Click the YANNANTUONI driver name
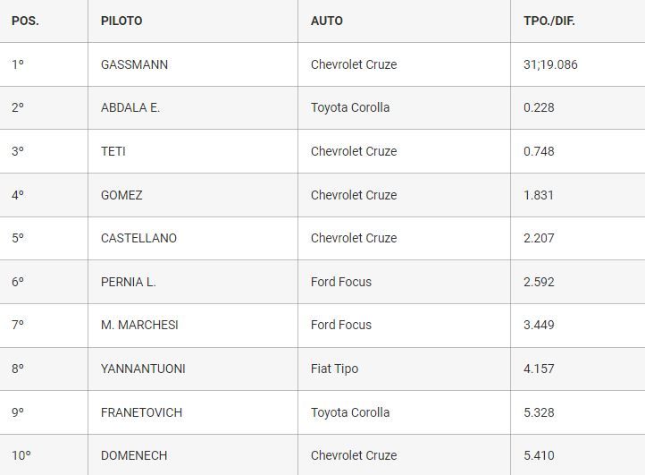The image size is (645, 475). (143, 369)
